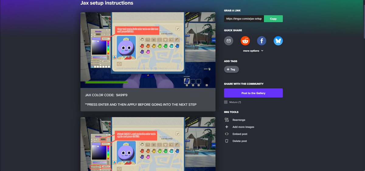Copy the imgur album link

click(273, 19)
